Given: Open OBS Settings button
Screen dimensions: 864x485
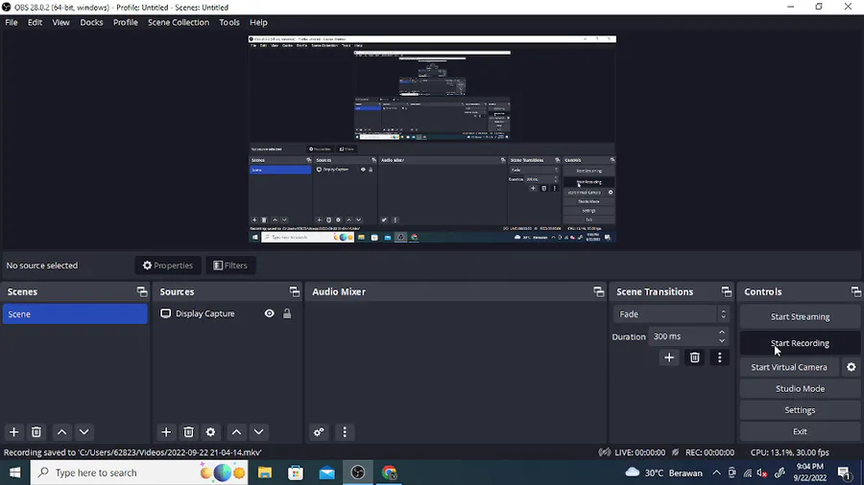Looking at the screenshot, I should tap(800, 410).
